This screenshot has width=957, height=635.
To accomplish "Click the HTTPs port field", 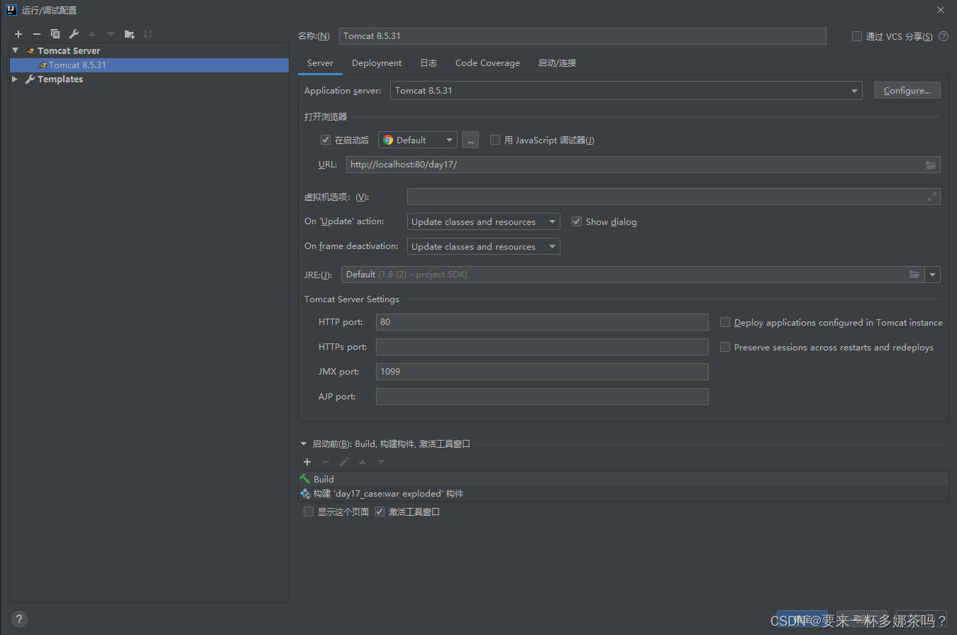I will pos(542,347).
